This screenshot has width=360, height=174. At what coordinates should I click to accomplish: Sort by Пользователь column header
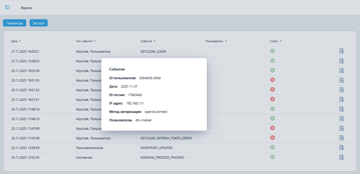click(216, 41)
